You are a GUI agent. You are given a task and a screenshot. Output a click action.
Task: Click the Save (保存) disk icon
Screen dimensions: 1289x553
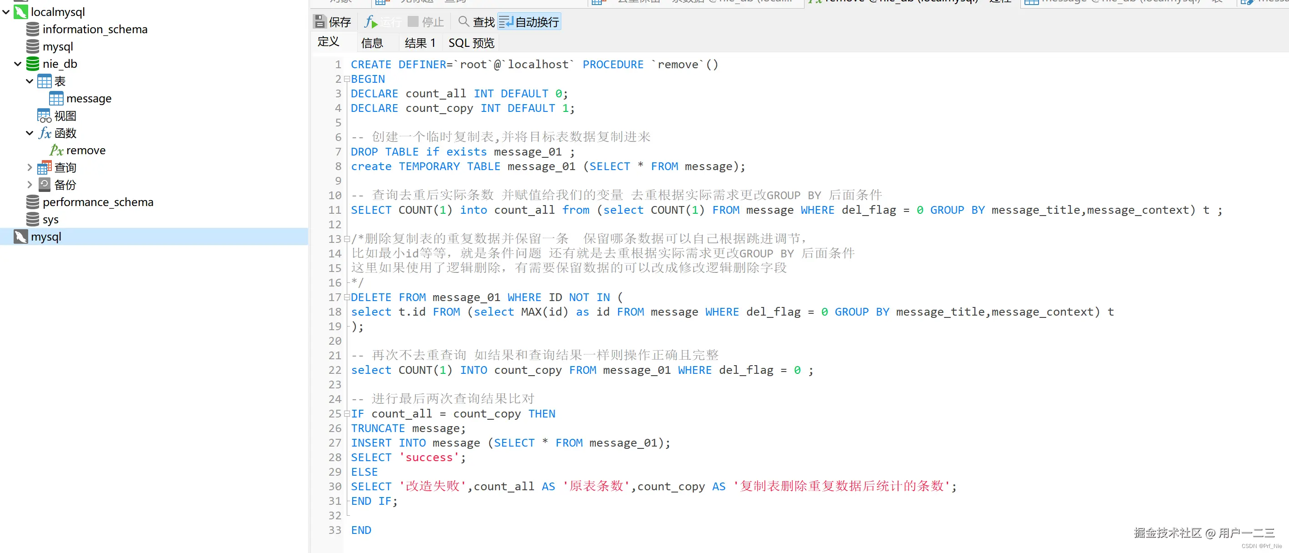(320, 21)
